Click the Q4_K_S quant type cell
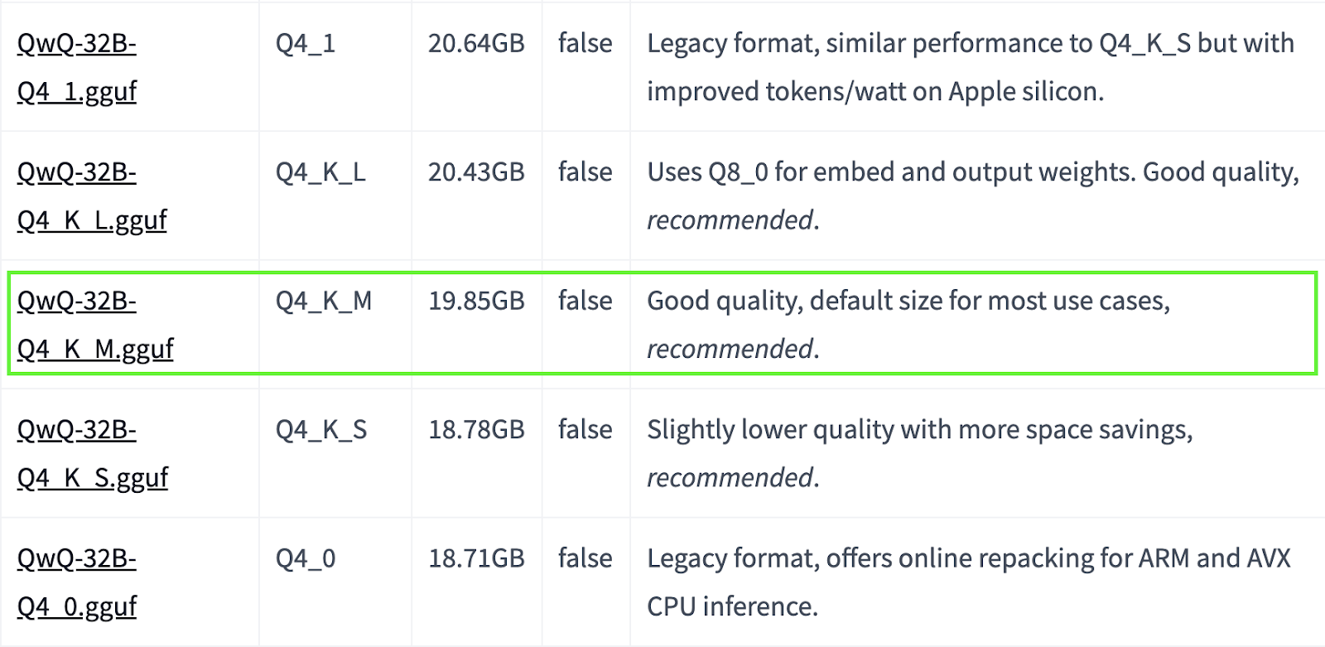1325x647 pixels. point(321,430)
